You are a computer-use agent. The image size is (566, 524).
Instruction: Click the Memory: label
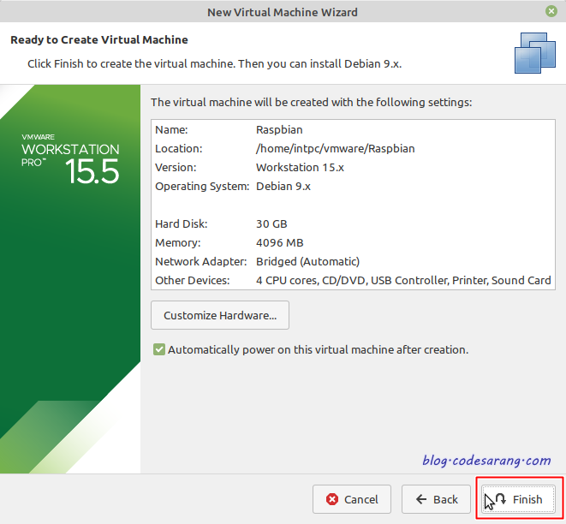[177, 242]
